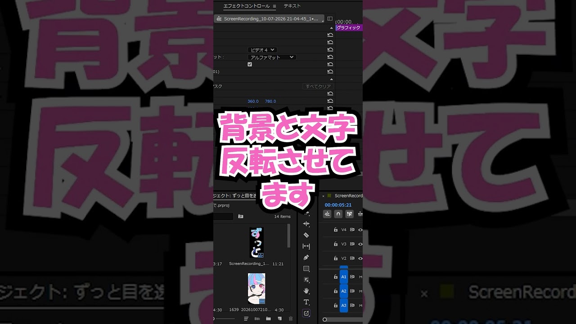Select the エフェクトコントロール tab
This screenshot has width=576, height=324.
point(247,6)
